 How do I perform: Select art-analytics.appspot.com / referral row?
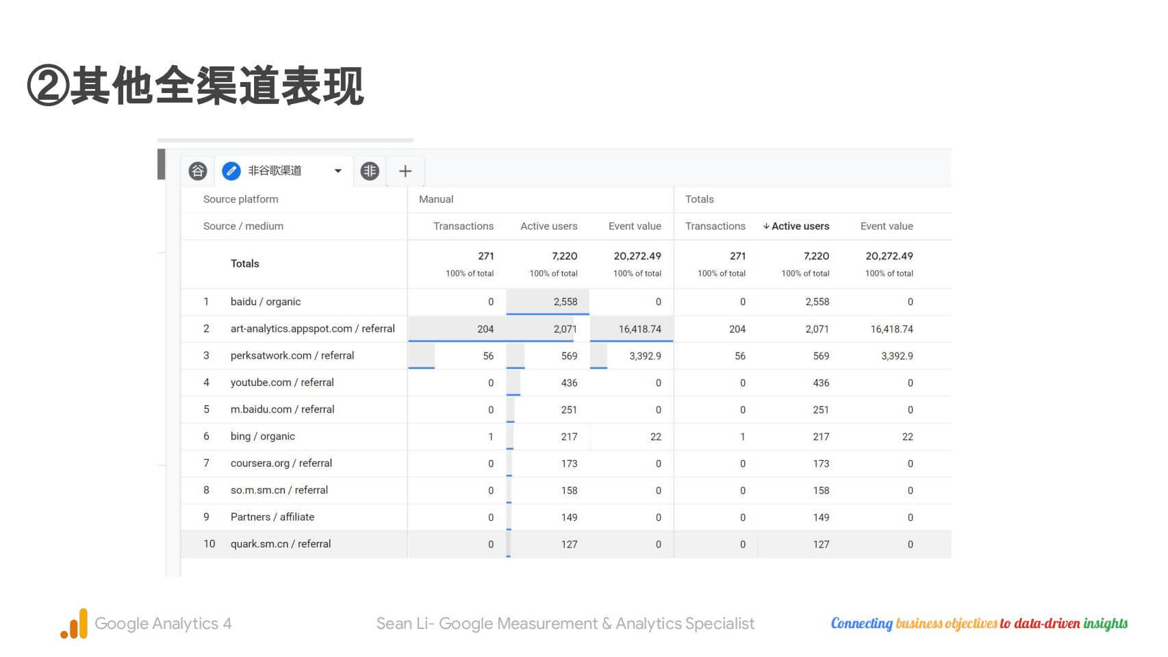coord(312,328)
